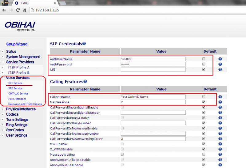This screenshot has width=246, height=168.
Task: Open help for CallForwardOnNoAnswerNumber row
Action: [x=220, y=133]
